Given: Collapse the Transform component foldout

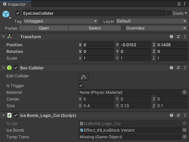Looking at the screenshot, I should (x=4, y=37).
